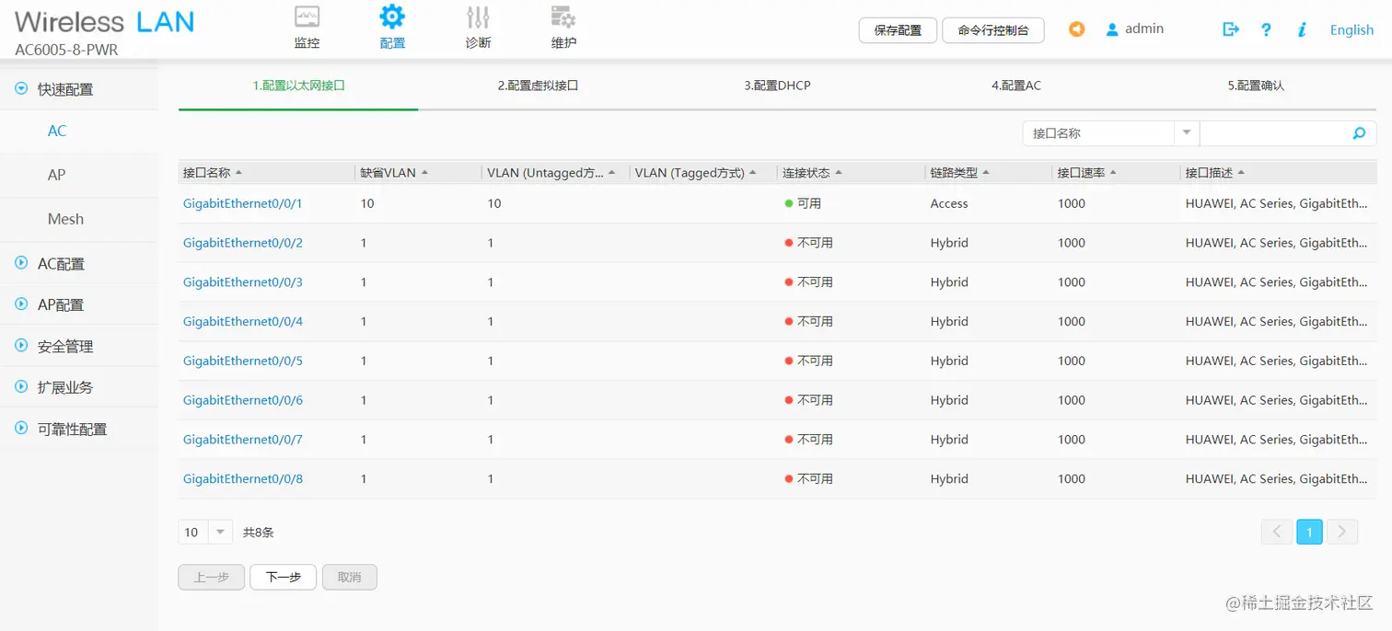The image size is (1392, 631).
Task: Click 不可用 status of GigabitEthernet0/0/2
Action: (808, 243)
